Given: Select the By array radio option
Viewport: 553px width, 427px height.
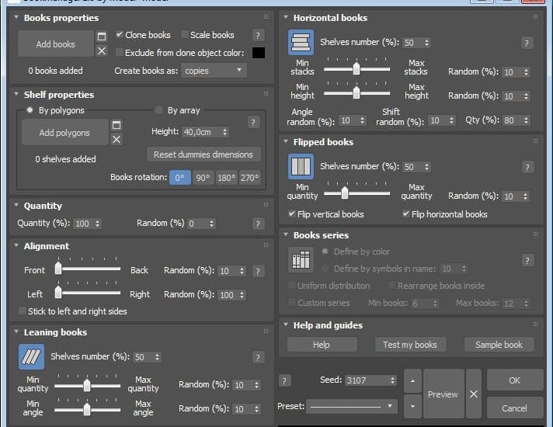Looking at the screenshot, I should tap(159, 110).
